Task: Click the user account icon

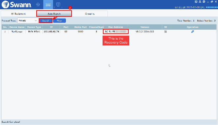Action: (x=200, y=2)
